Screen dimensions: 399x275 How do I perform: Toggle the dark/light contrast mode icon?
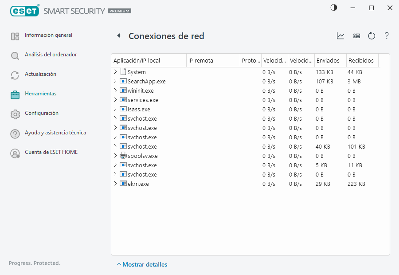tap(334, 8)
